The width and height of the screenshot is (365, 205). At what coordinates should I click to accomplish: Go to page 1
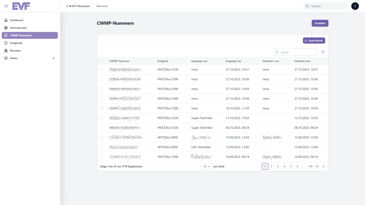pos(265,167)
